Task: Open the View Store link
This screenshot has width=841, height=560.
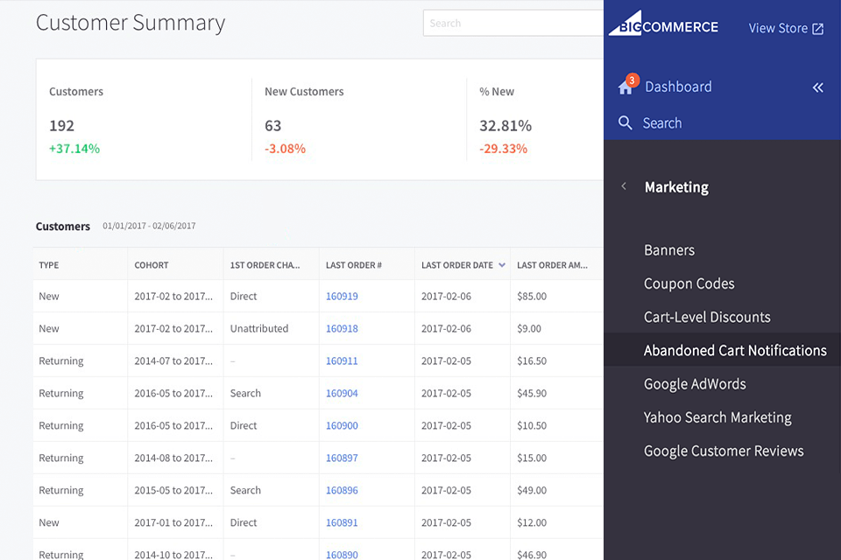Action: (x=778, y=27)
